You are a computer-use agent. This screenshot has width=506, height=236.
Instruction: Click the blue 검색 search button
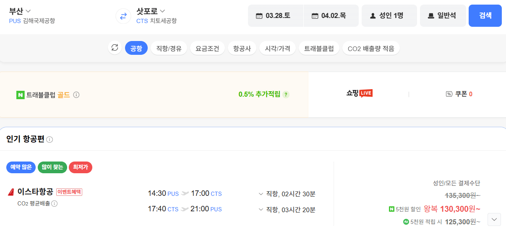tap(485, 15)
